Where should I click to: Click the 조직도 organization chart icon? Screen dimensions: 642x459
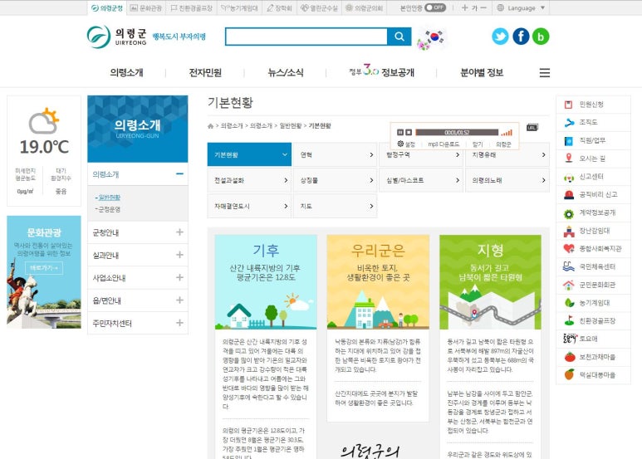(569, 122)
